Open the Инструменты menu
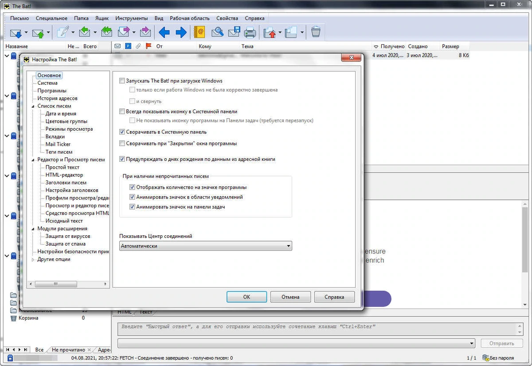Viewport: 532px width, 366px height. (x=132, y=18)
